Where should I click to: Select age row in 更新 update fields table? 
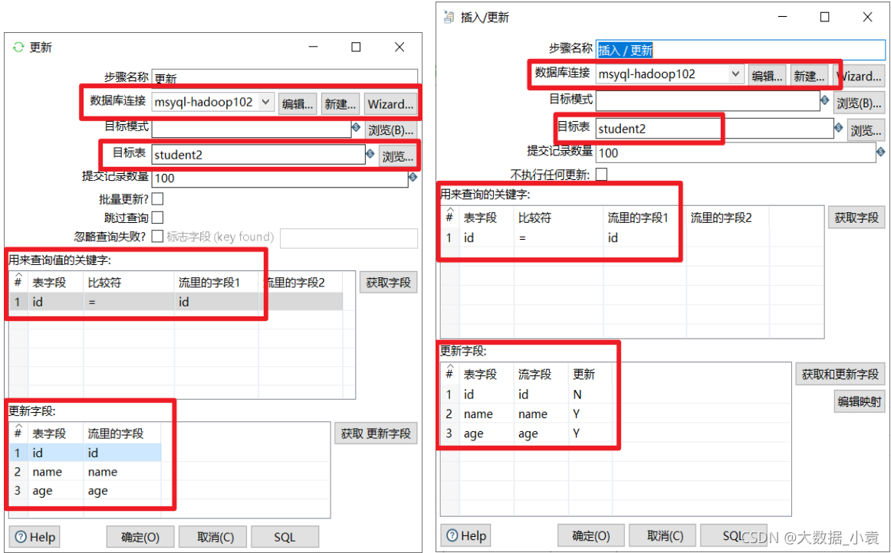(85, 490)
